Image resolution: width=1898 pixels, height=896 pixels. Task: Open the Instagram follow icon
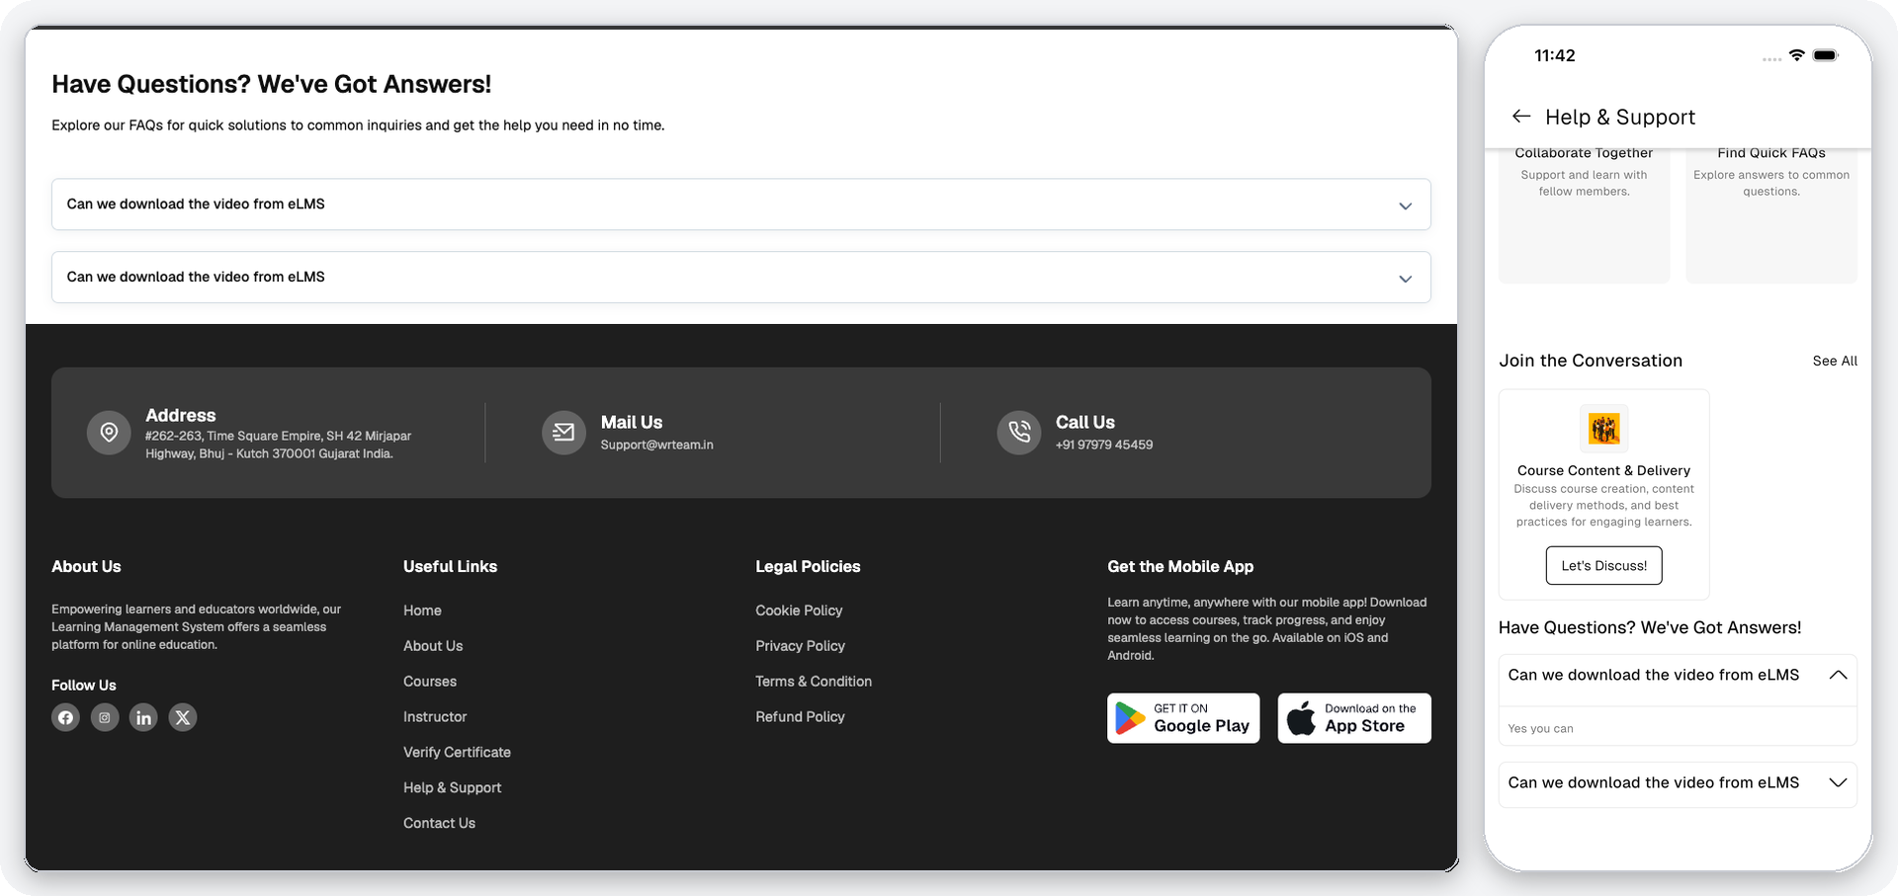105,717
